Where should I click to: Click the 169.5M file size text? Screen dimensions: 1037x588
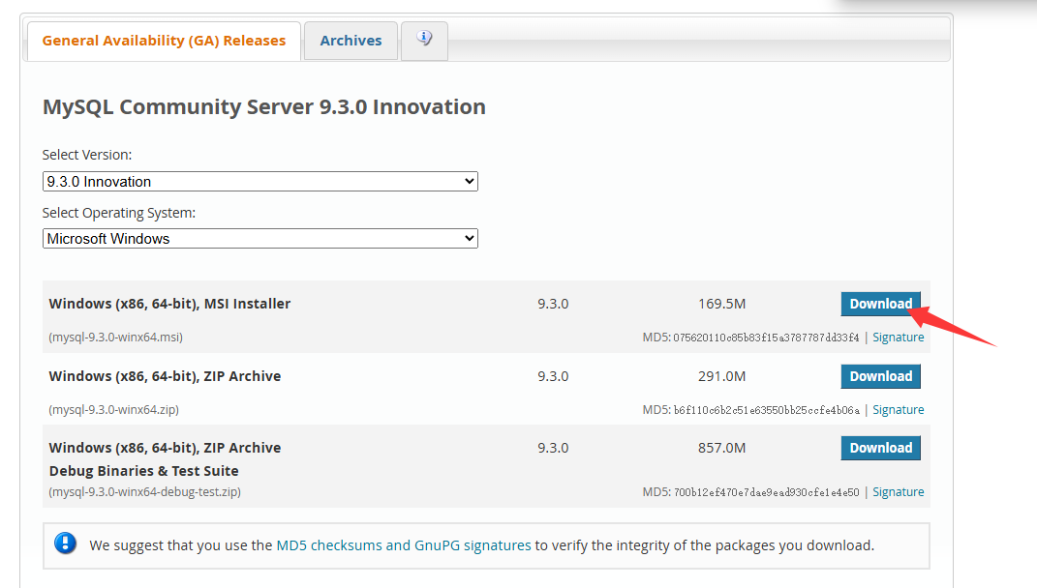click(x=721, y=304)
